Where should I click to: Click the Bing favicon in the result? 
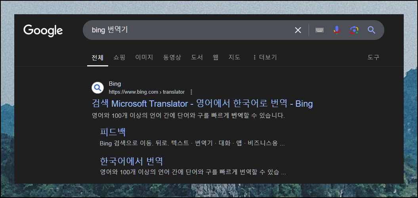(x=97, y=88)
